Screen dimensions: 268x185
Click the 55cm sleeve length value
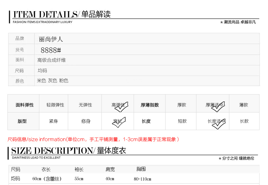pyautogui.click(x=79, y=179)
